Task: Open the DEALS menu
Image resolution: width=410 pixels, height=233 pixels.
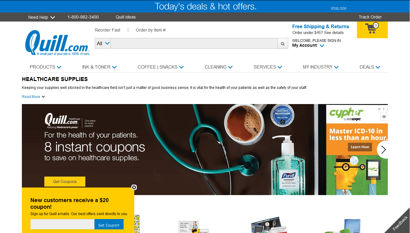Action: [370, 67]
